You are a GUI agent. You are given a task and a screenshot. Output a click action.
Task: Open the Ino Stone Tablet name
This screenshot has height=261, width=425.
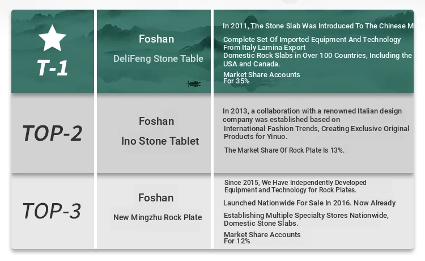click(160, 141)
